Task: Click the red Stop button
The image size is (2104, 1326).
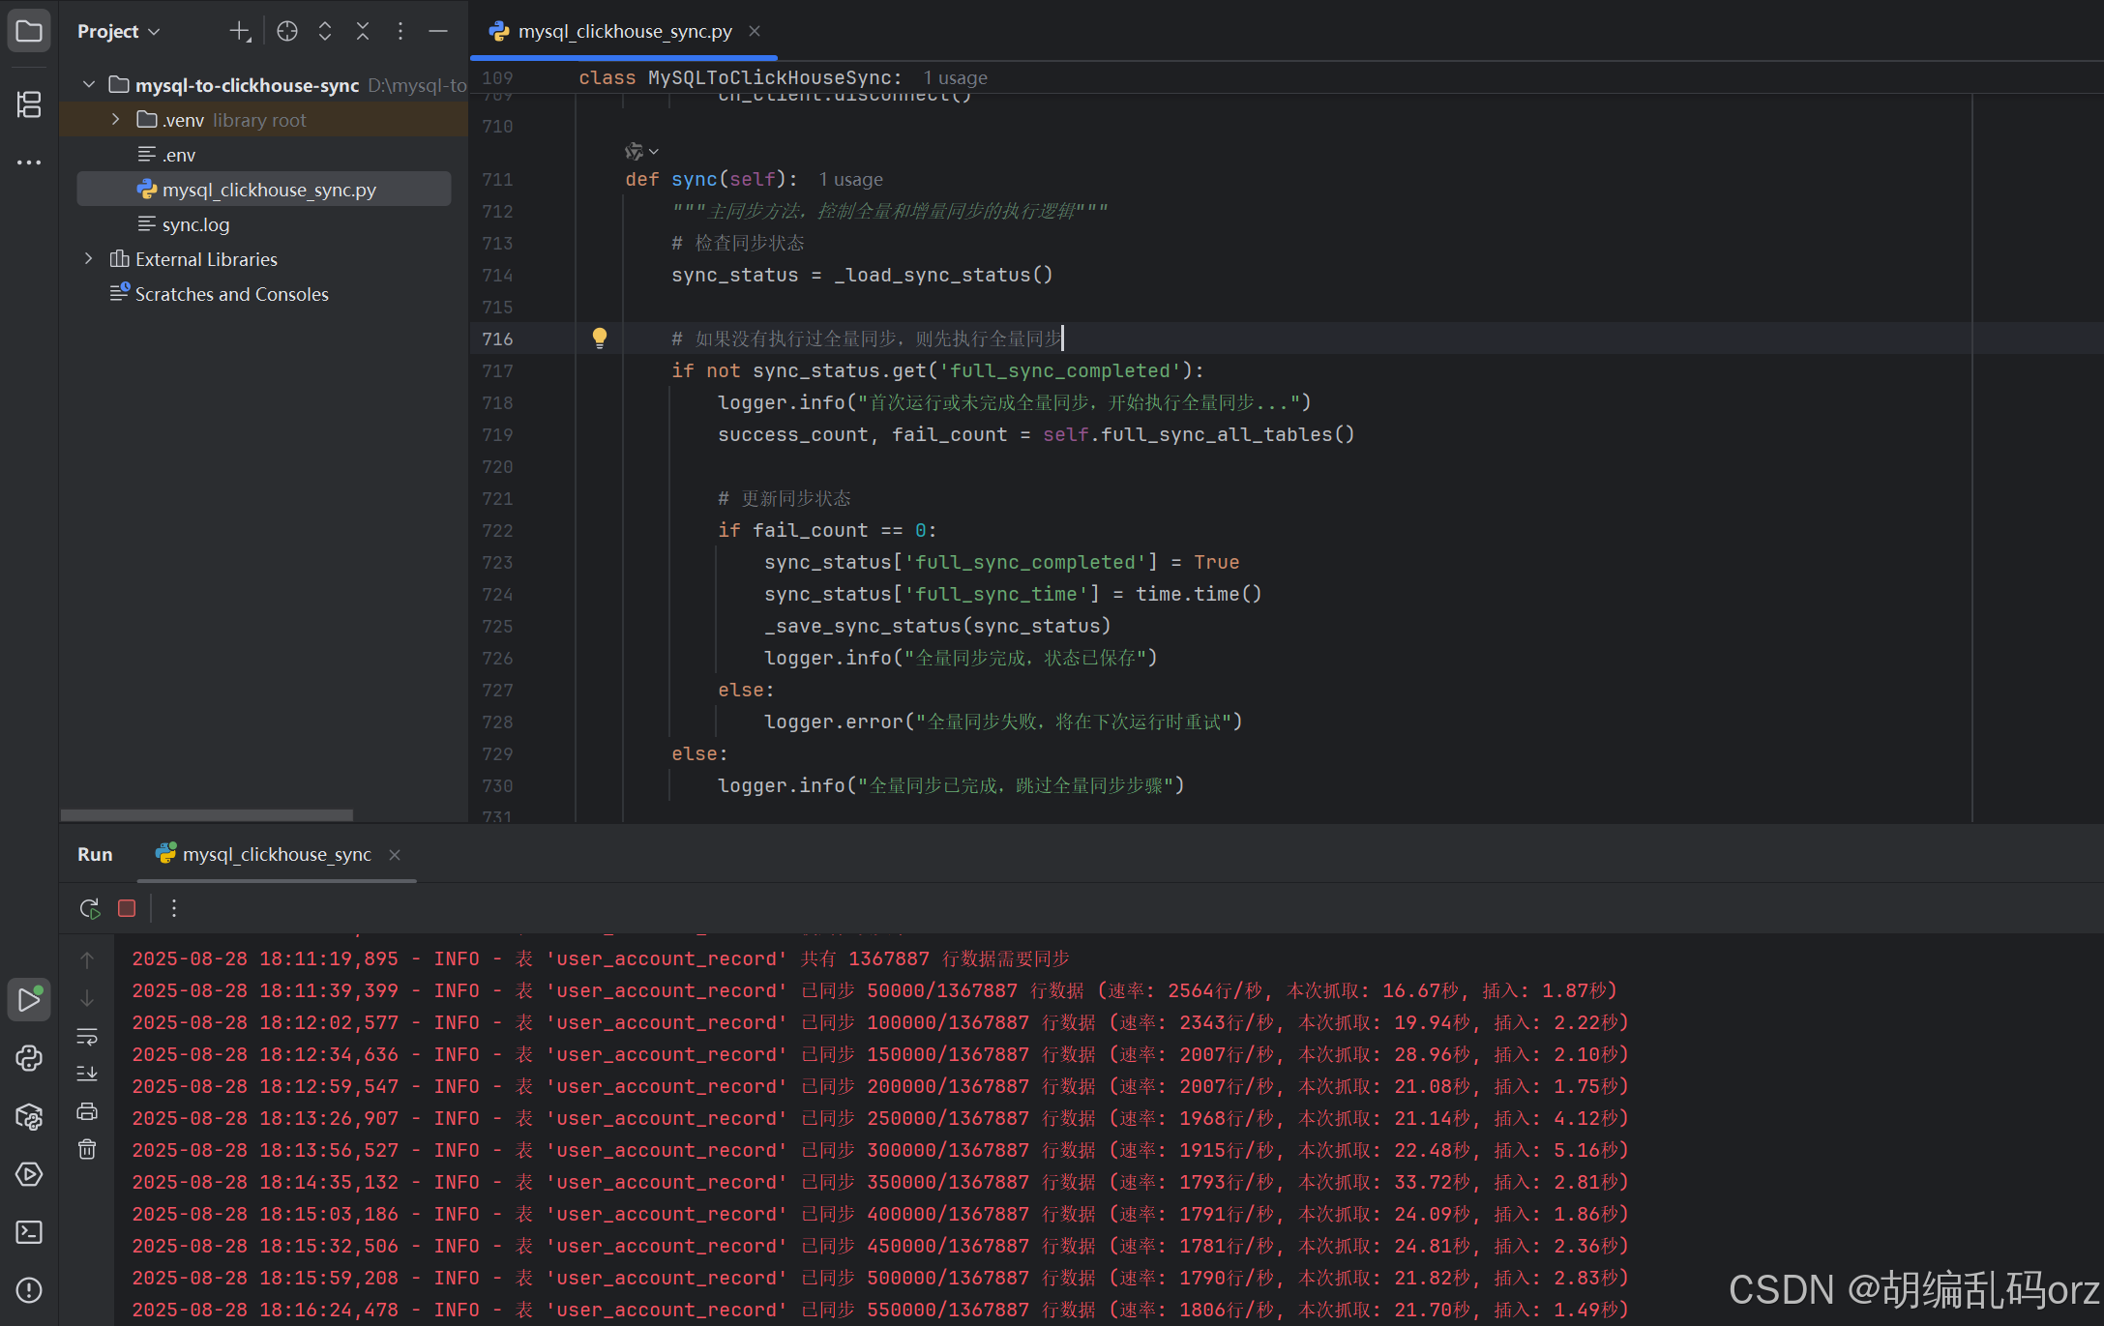Action: point(127,908)
